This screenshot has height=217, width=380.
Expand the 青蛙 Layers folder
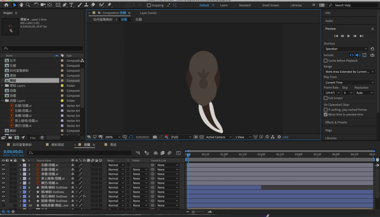3,86
